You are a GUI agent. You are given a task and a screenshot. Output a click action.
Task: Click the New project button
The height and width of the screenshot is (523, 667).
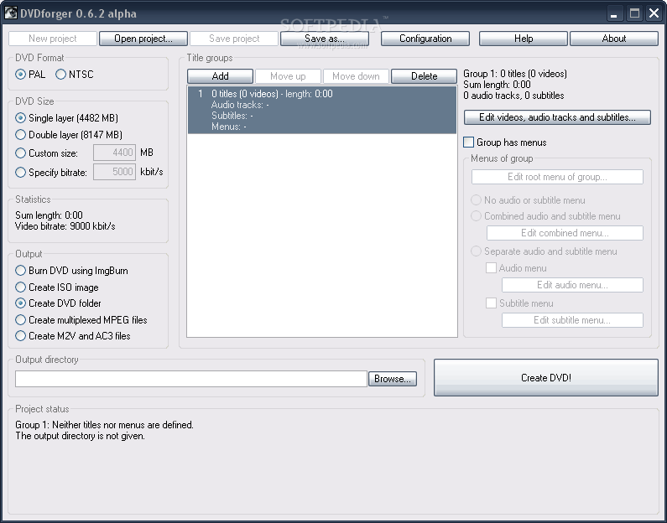(53, 39)
